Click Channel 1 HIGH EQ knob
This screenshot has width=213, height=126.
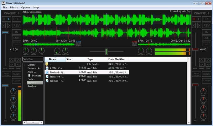pyautogui.click(x=13, y=100)
